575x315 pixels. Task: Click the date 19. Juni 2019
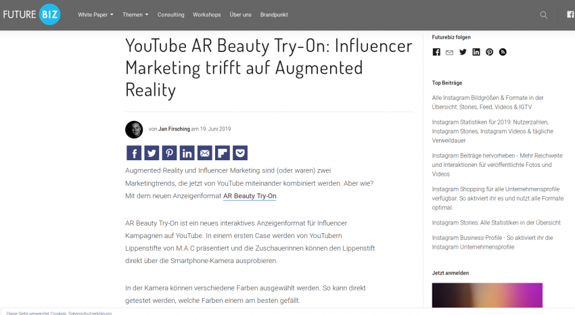[215, 129]
